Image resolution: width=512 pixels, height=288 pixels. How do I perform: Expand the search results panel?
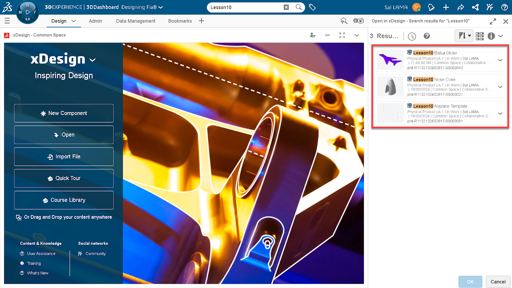[493, 21]
